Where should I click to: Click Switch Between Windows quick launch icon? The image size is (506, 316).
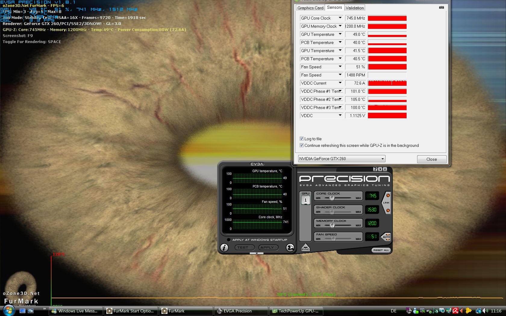pos(30,311)
